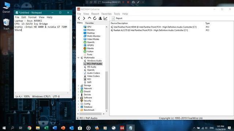Expand the Software tree node
This screenshot has width=234, height=131.
78,98
